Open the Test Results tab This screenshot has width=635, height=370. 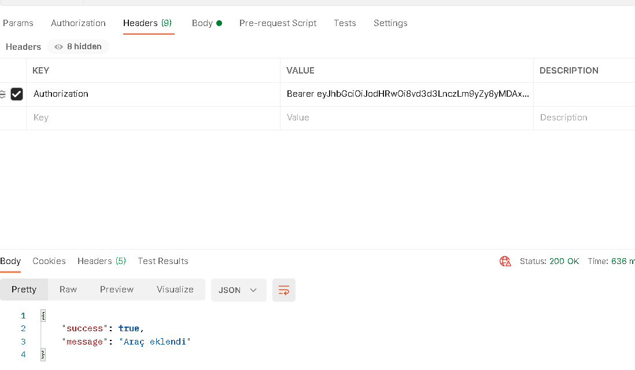163,261
